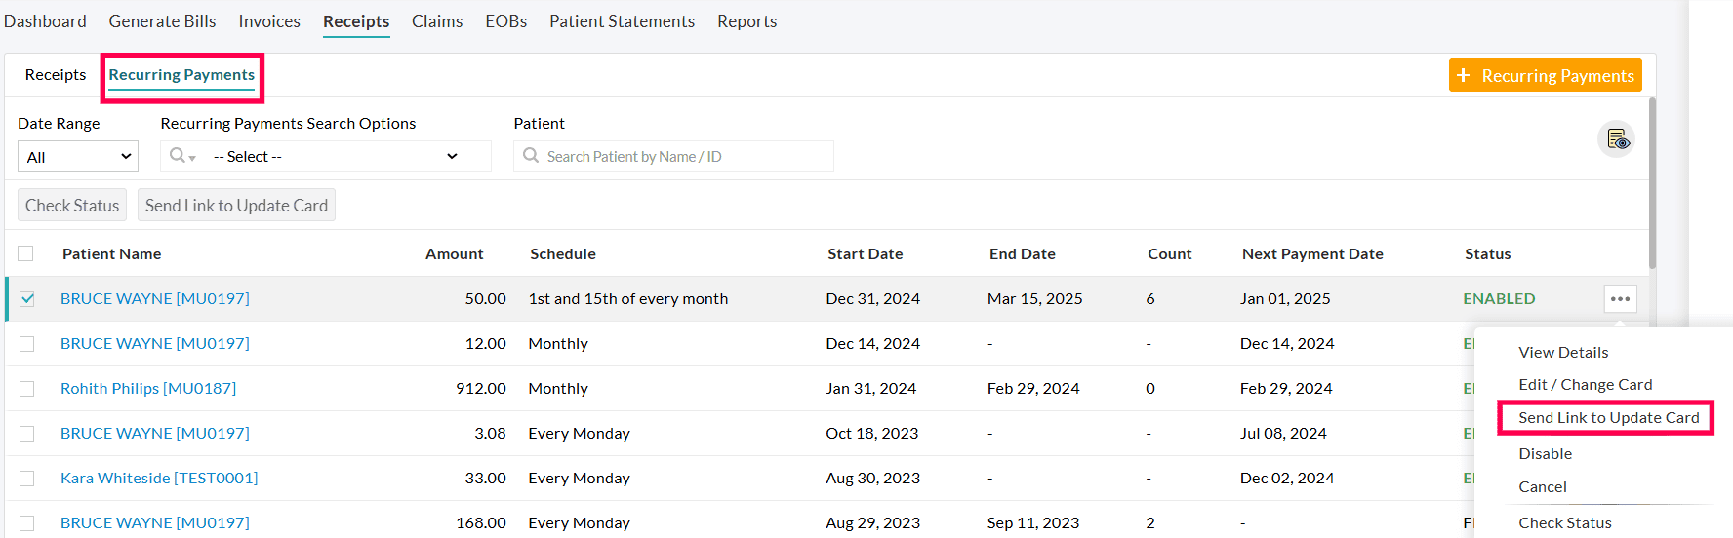
Task: Click the plus icon on Recurring Payments button
Action: [x=1463, y=75]
